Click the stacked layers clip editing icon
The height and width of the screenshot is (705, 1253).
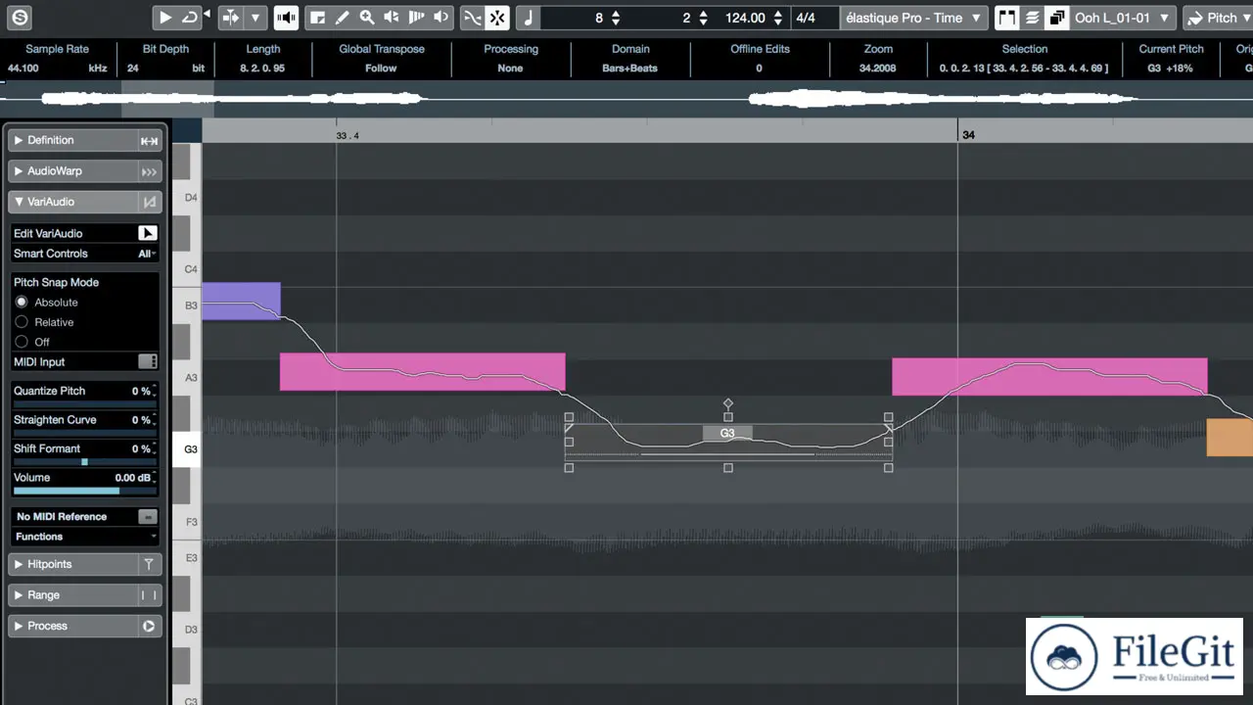click(1032, 17)
